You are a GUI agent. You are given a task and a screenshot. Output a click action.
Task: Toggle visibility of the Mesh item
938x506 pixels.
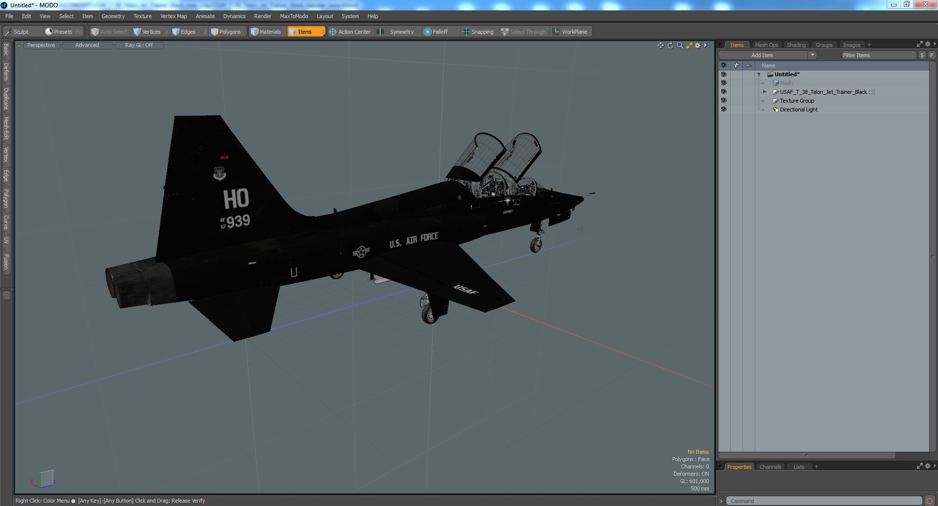click(723, 83)
